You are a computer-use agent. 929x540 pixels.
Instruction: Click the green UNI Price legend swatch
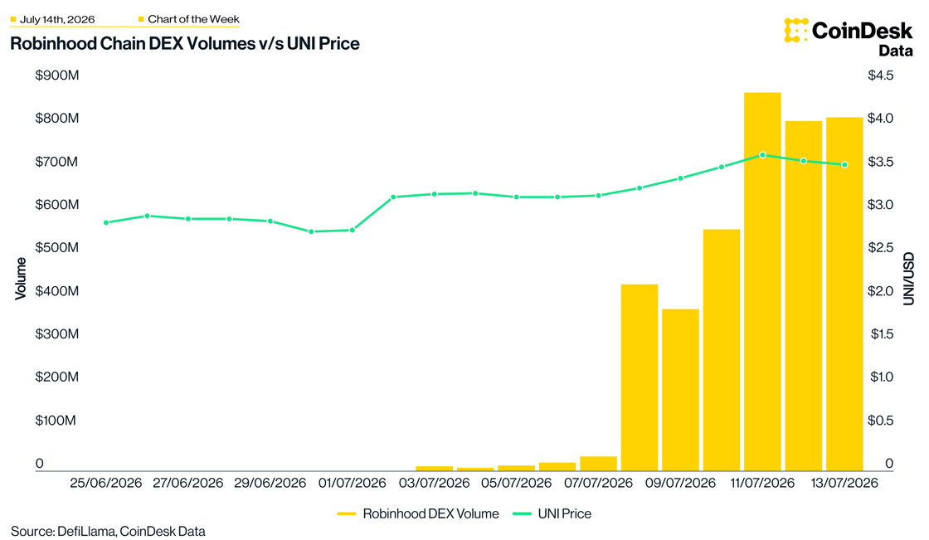click(522, 514)
